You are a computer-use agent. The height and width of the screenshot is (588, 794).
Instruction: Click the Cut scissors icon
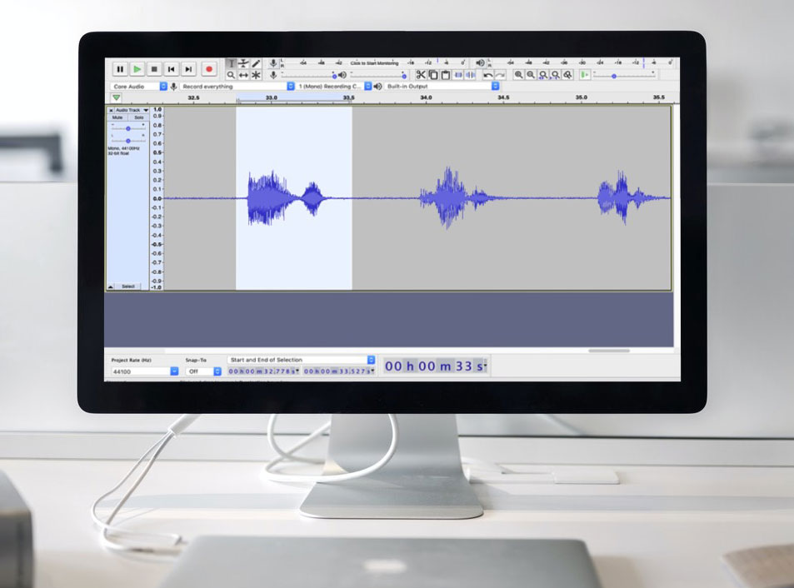422,75
